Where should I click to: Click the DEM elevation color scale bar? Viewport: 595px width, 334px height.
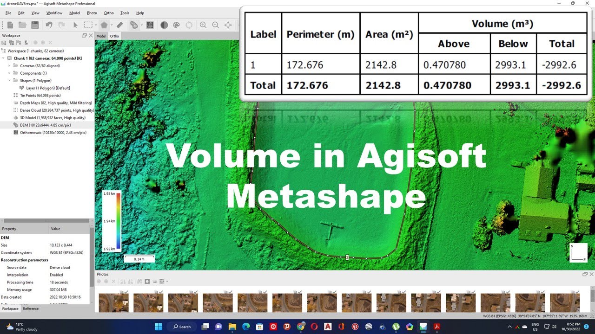pos(119,221)
